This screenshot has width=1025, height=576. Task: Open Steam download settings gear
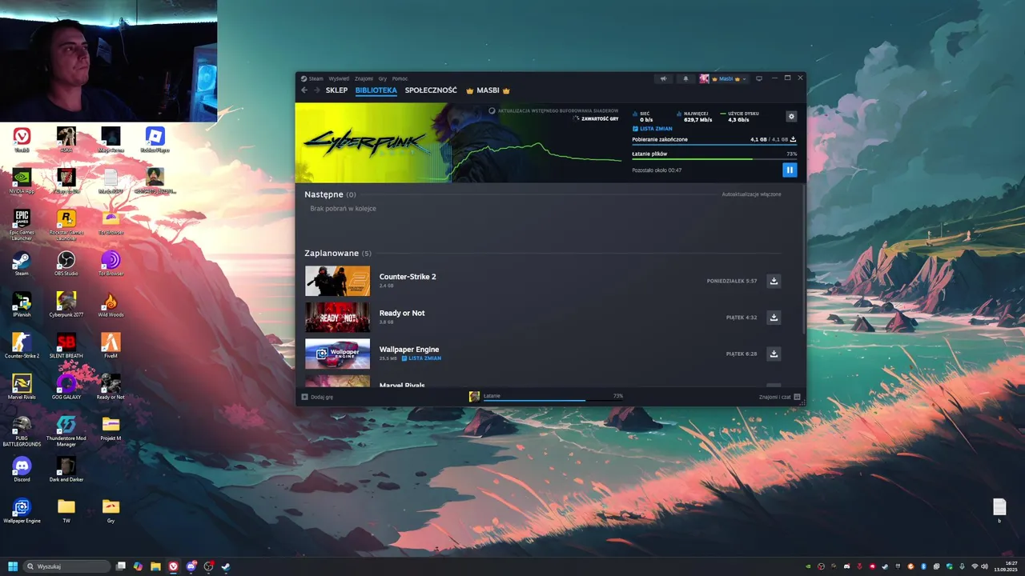coord(791,116)
